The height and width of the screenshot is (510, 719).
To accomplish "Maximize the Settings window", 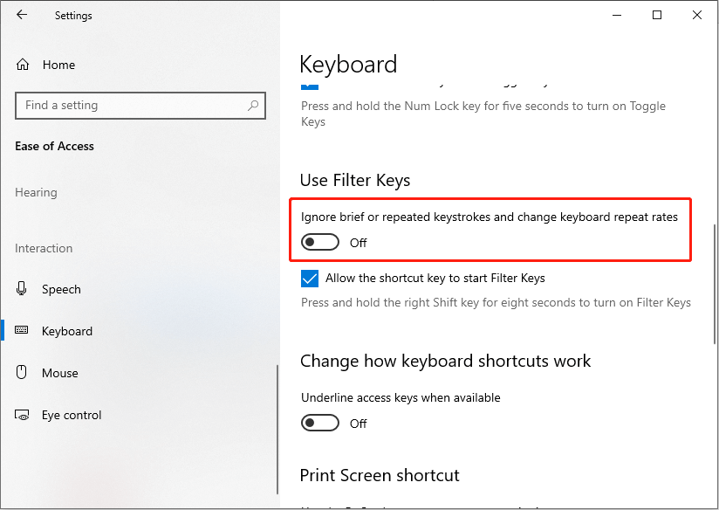I will (657, 15).
